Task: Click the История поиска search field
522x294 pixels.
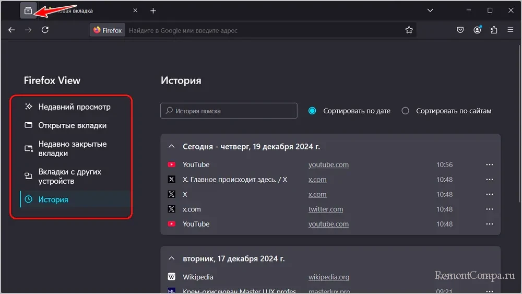Action: pos(229,111)
